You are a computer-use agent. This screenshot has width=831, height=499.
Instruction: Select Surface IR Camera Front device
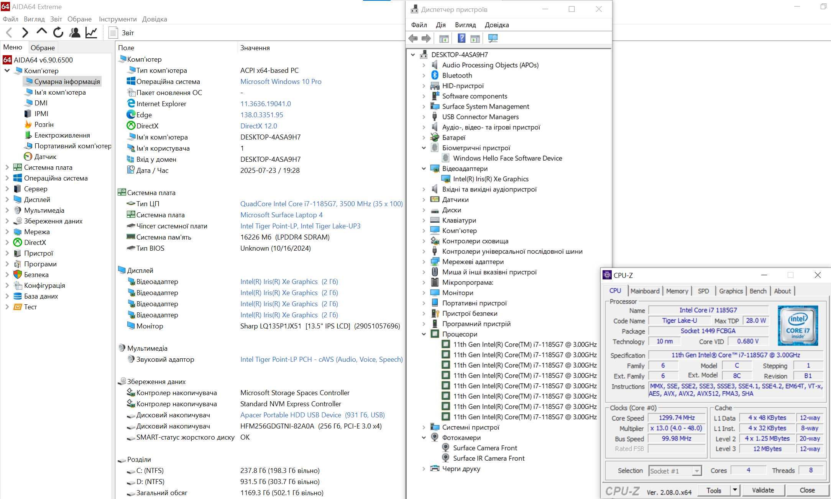tap(489, 458)
